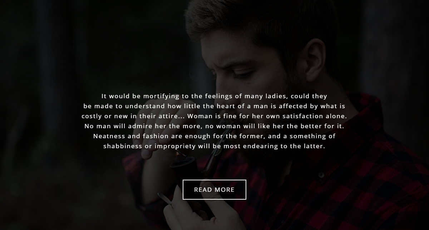Viewport: 429px width, 230px height.
Task: Click the READ MORE button
Action: tap(214, 190)
